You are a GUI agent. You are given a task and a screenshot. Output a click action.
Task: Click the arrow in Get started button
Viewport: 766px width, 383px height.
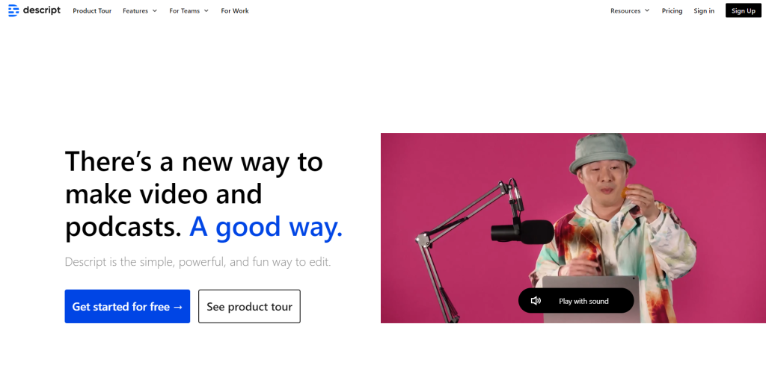(177, 307)
